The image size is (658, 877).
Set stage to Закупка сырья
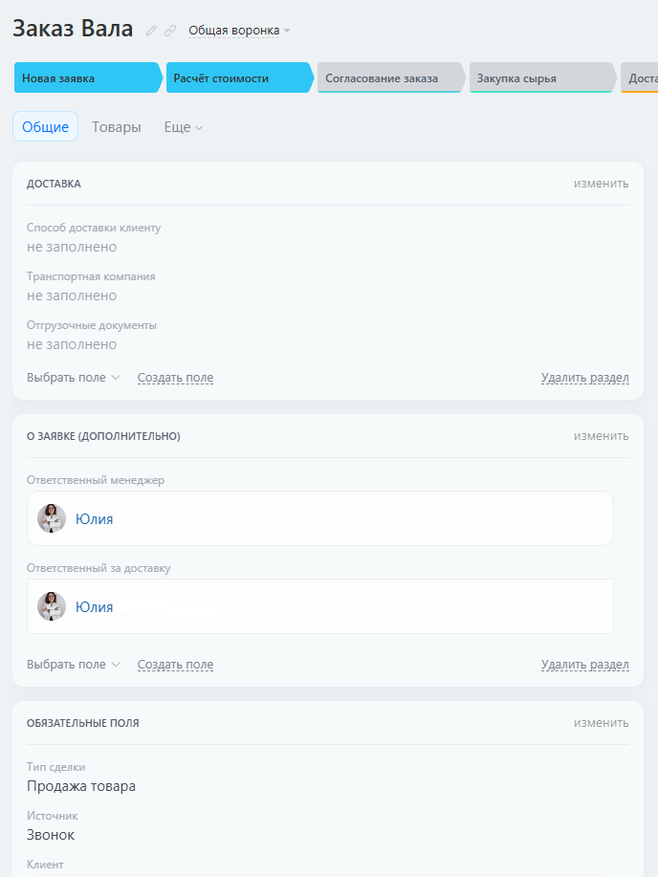(x=542, y=77)
